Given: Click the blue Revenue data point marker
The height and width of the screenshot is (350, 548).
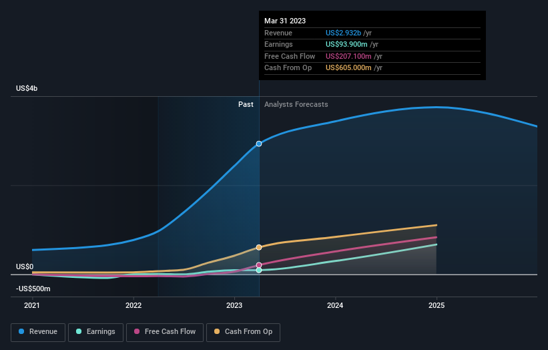Looking at the screenshot, I should tap(259, 144).
